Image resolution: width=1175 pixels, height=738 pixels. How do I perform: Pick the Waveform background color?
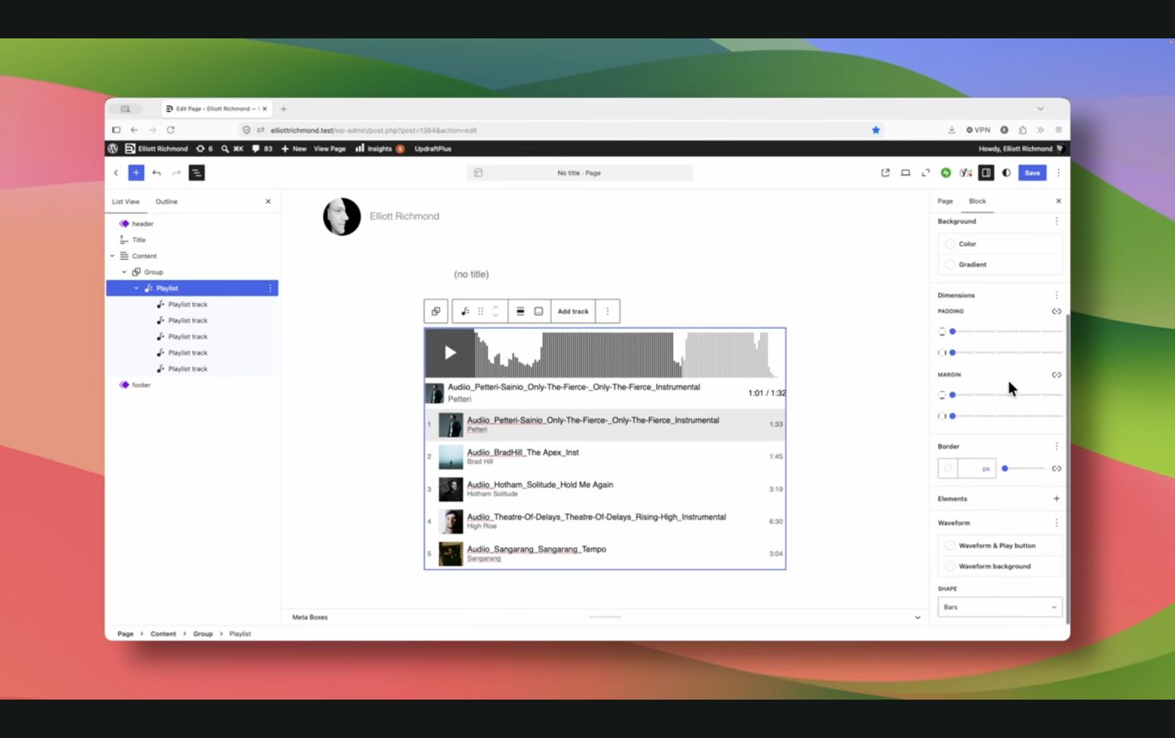(1000, 566)
